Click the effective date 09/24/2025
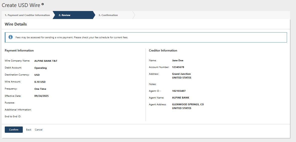The image size is (296, 142). coord(42,96)
